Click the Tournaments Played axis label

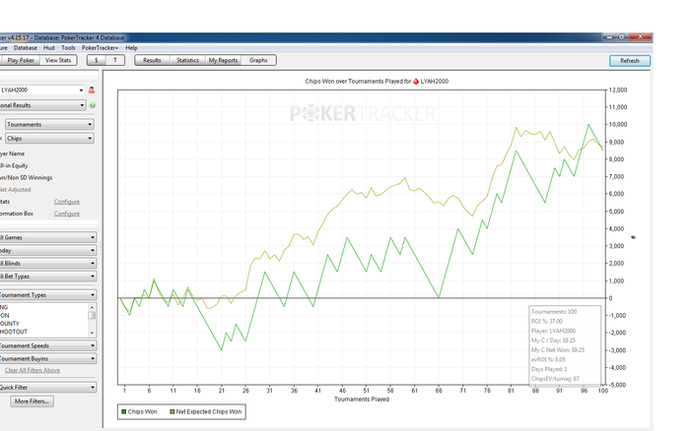(362, 400)
